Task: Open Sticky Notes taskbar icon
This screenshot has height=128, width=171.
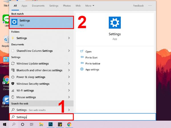Action: [60, 124]
